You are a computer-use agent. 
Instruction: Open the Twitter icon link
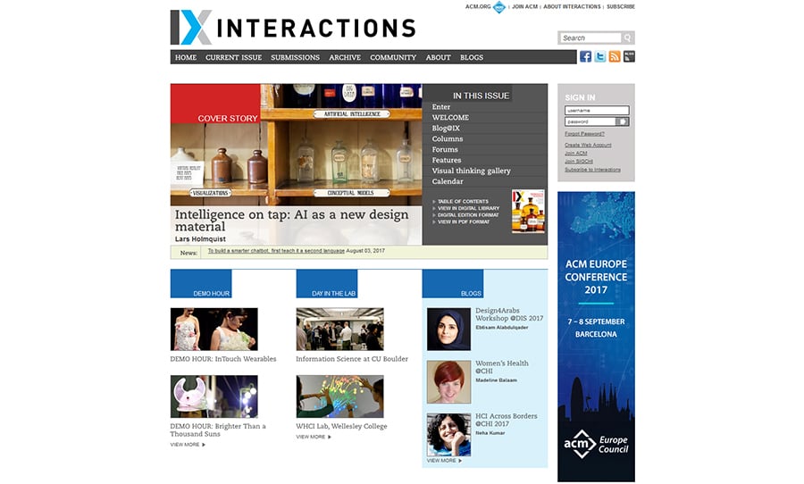(x=600, y=57)
